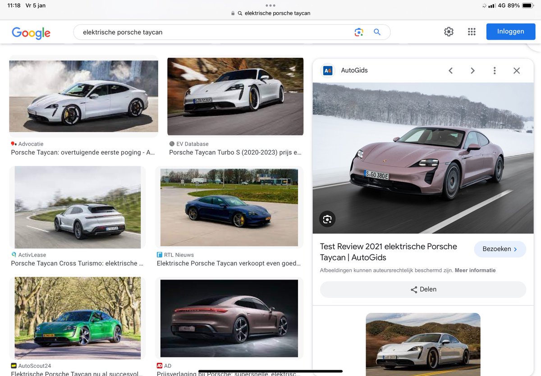The height and width of the screenshot is (376, 541).
Task: Open Google Lens camera search icon
Action: point(359,32)
